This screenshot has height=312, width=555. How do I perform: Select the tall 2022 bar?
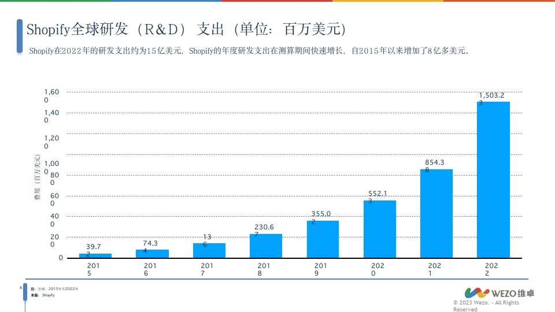pyautogui.click(x=493, y=180)
